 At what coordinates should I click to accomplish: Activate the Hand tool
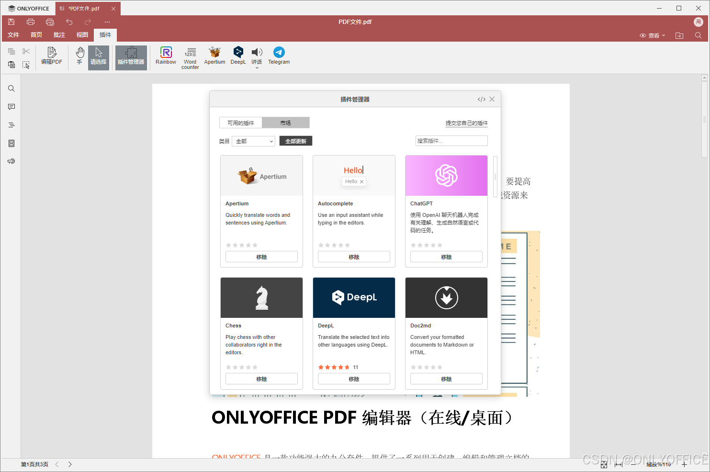click(x=79, y=56)
